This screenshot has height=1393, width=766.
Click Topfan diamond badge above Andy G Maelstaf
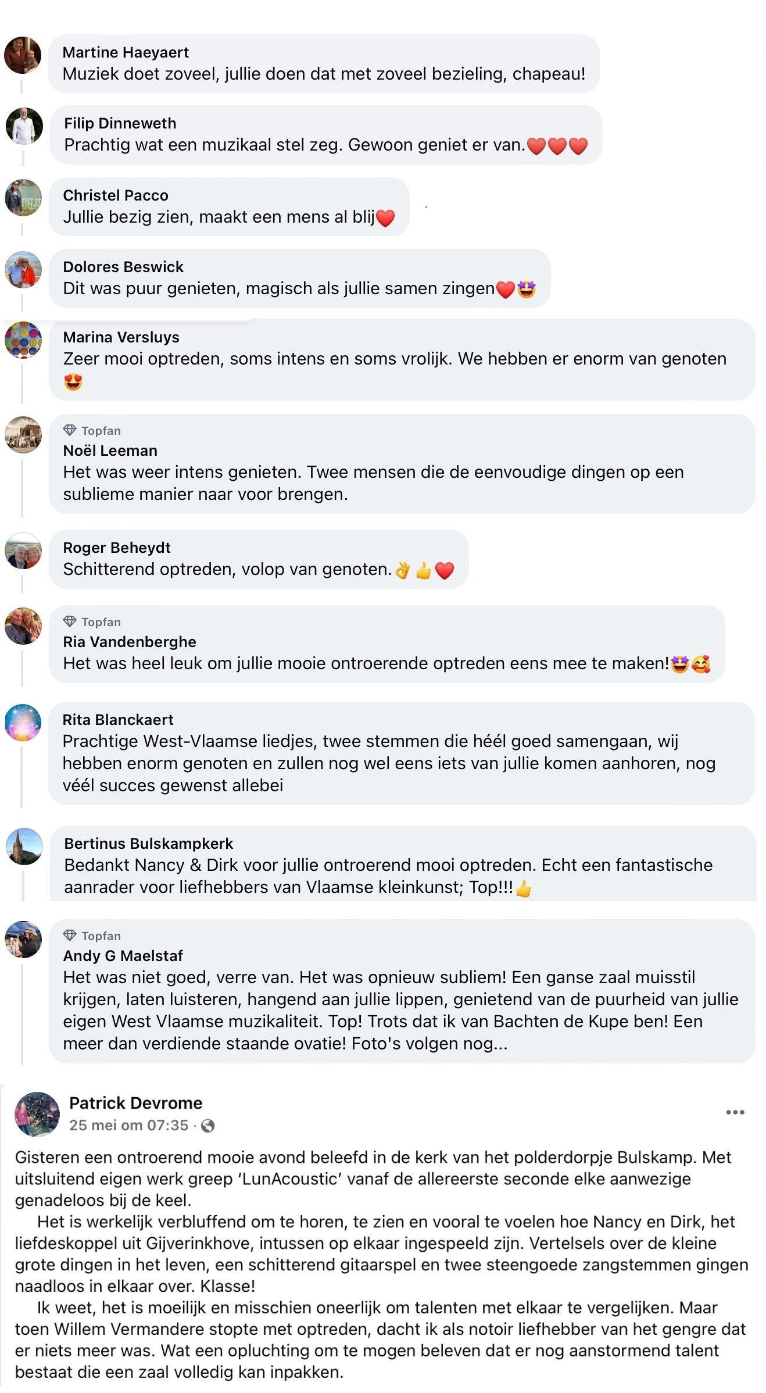click(x=70, y=935)
